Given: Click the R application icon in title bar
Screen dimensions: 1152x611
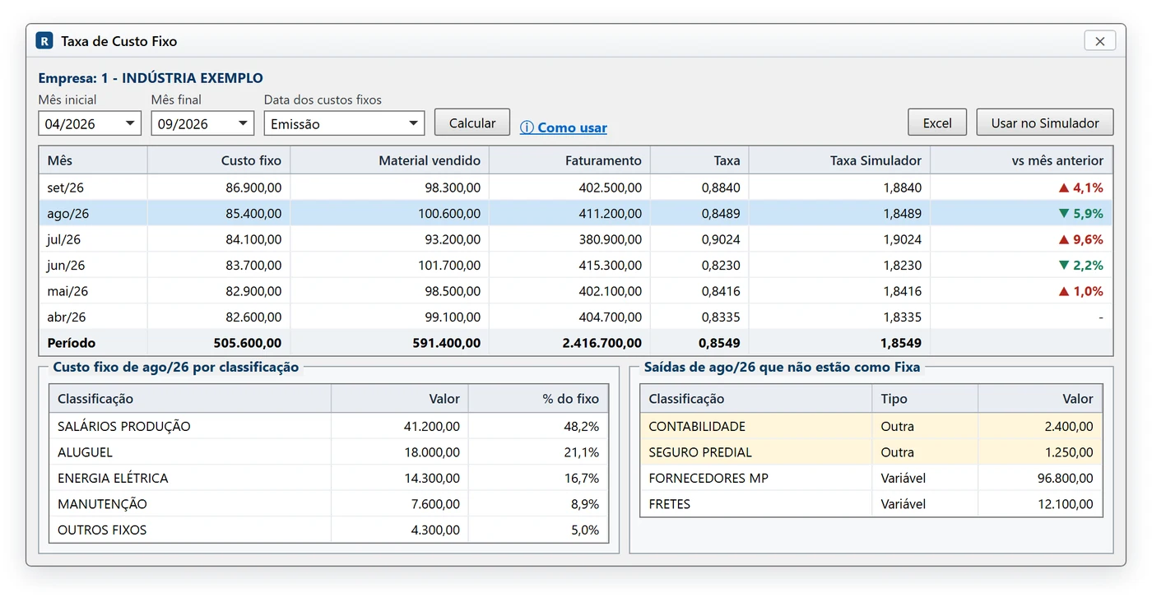Looking at the screenshot, I should point(44,40).
